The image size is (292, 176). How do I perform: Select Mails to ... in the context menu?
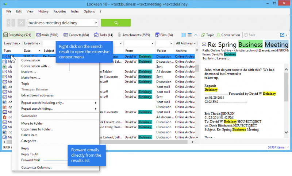(29, 72)
